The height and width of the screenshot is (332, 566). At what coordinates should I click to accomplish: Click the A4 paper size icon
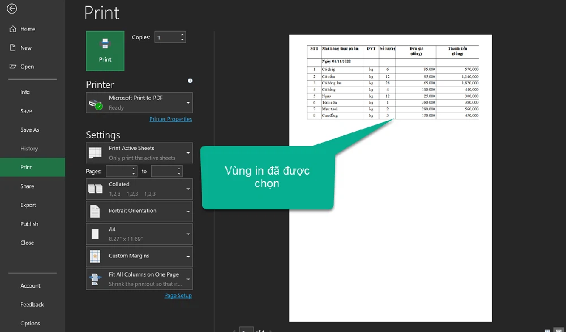pyautogui.click(x=95, y=234)
